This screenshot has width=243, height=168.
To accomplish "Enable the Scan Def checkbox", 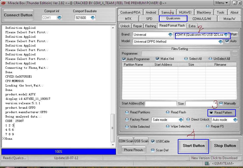I will [153, 150].
